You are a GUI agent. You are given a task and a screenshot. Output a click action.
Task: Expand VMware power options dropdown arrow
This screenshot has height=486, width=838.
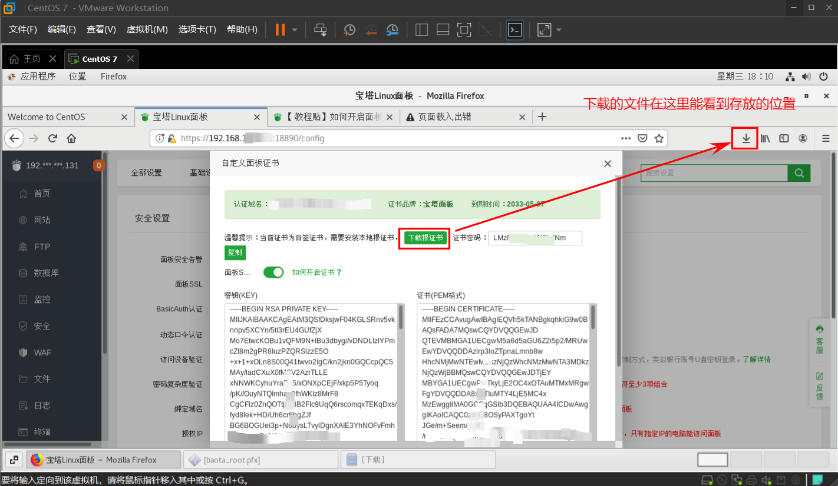click(295, 29)
